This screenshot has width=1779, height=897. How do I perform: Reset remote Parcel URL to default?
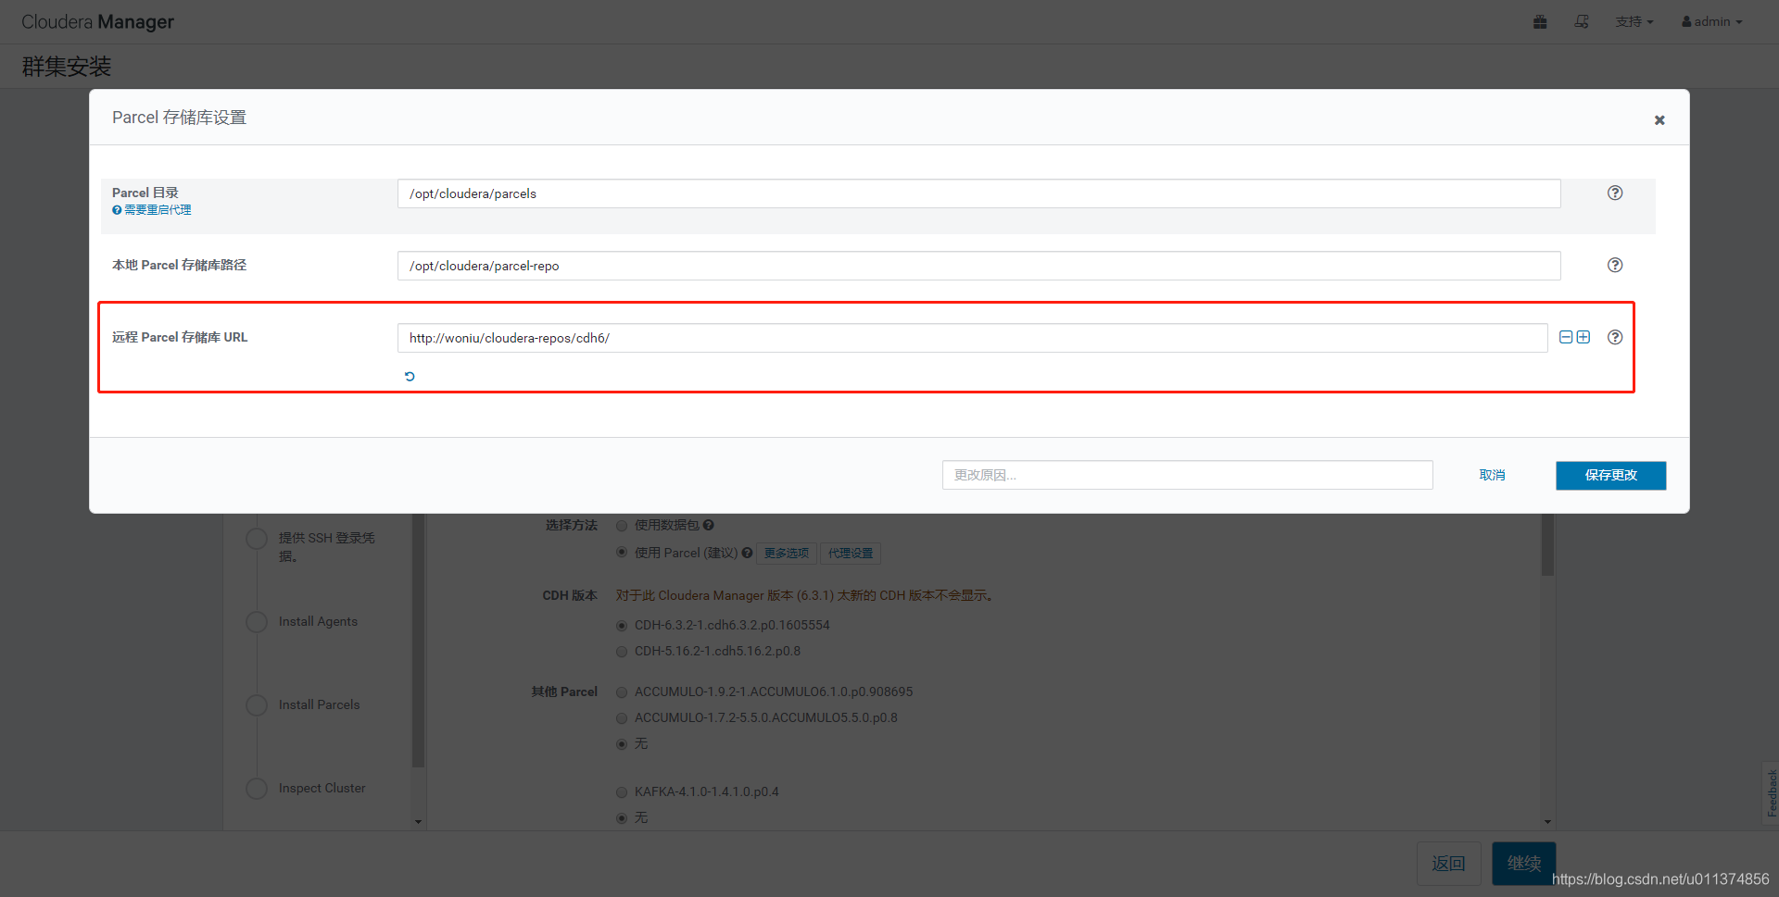coord(410,377)
